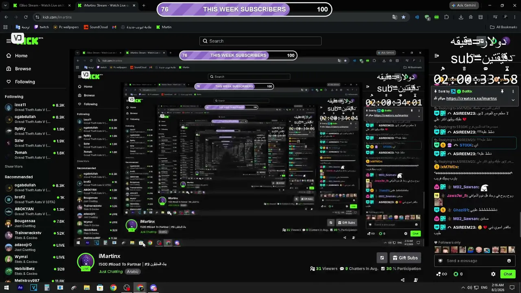Click the Send a message input
The height and width of the screenshot is (293, 521).
[474, 261]
